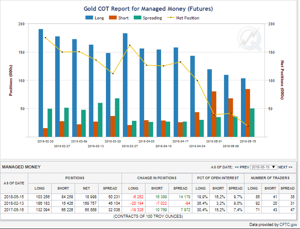Click the 2018-02-27 x-axis date label
The width and height of the screenshot is (300, 229).
tap(62, 146)
